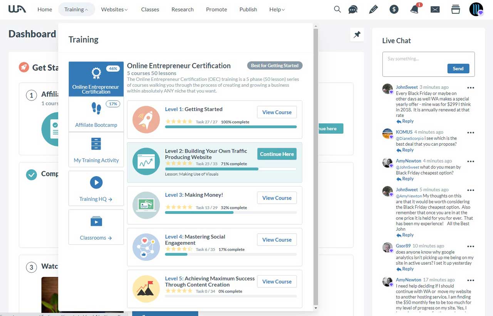Open JohnSweet's username in 3 minutes message
Viewport: 493px width, 316px height.
(x=407, y=87)
